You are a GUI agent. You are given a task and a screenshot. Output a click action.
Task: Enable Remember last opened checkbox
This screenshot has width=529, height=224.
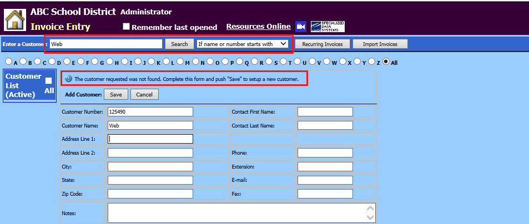[x=126, y=27]
